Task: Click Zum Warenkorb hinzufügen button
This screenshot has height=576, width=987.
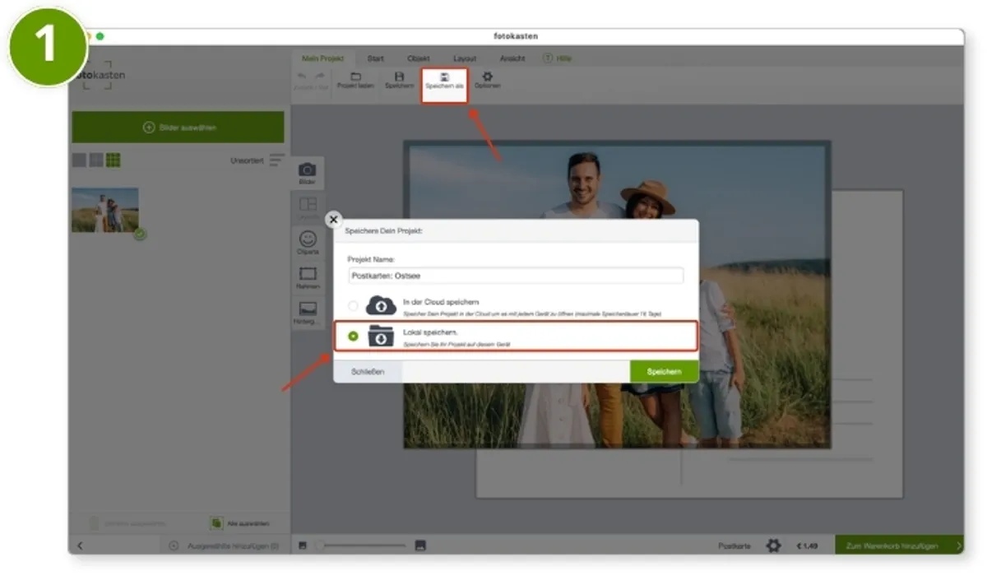Action: click(900, 546)
